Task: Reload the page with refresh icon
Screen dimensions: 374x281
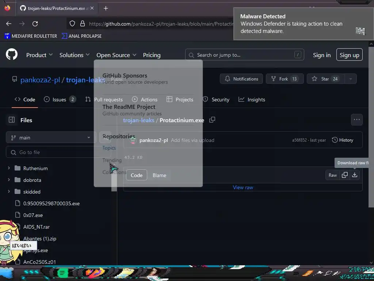Action: pyautogui.click(x=35, y=24)
